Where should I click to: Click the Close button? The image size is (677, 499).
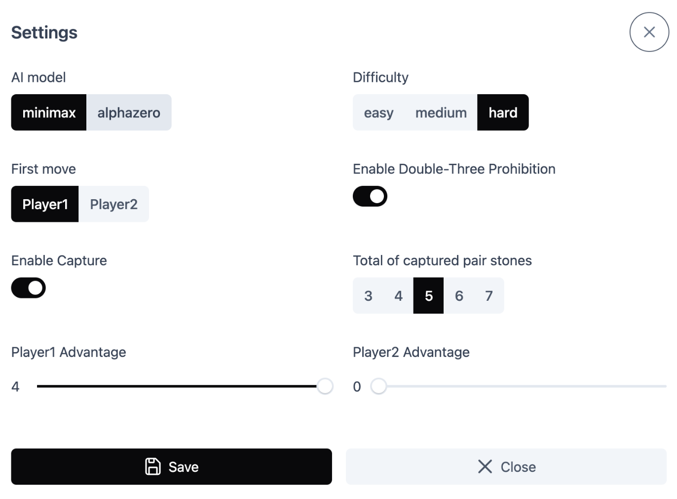point(506,466)
